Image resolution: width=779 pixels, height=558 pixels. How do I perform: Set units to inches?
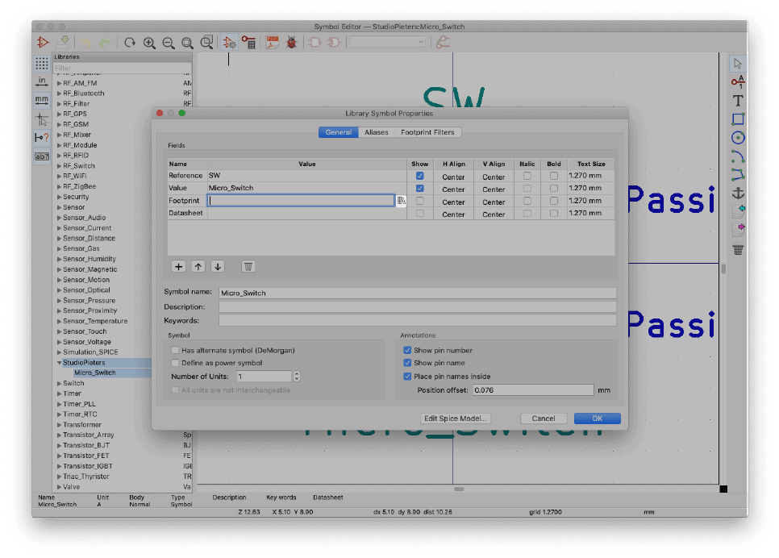point(42,81)
